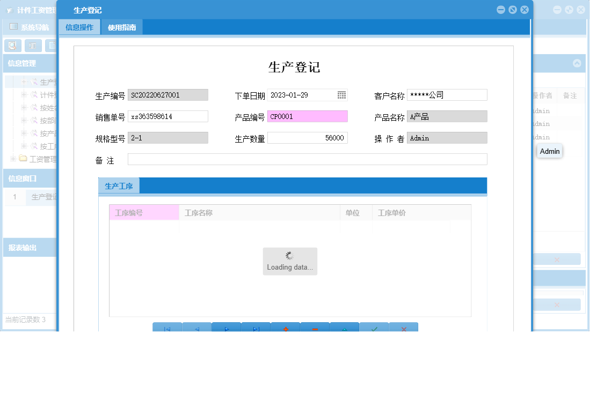Viewport: 590px width, 394px height.
Task: Click the red cross to cancel changes
Action: (x=404, y=328)
